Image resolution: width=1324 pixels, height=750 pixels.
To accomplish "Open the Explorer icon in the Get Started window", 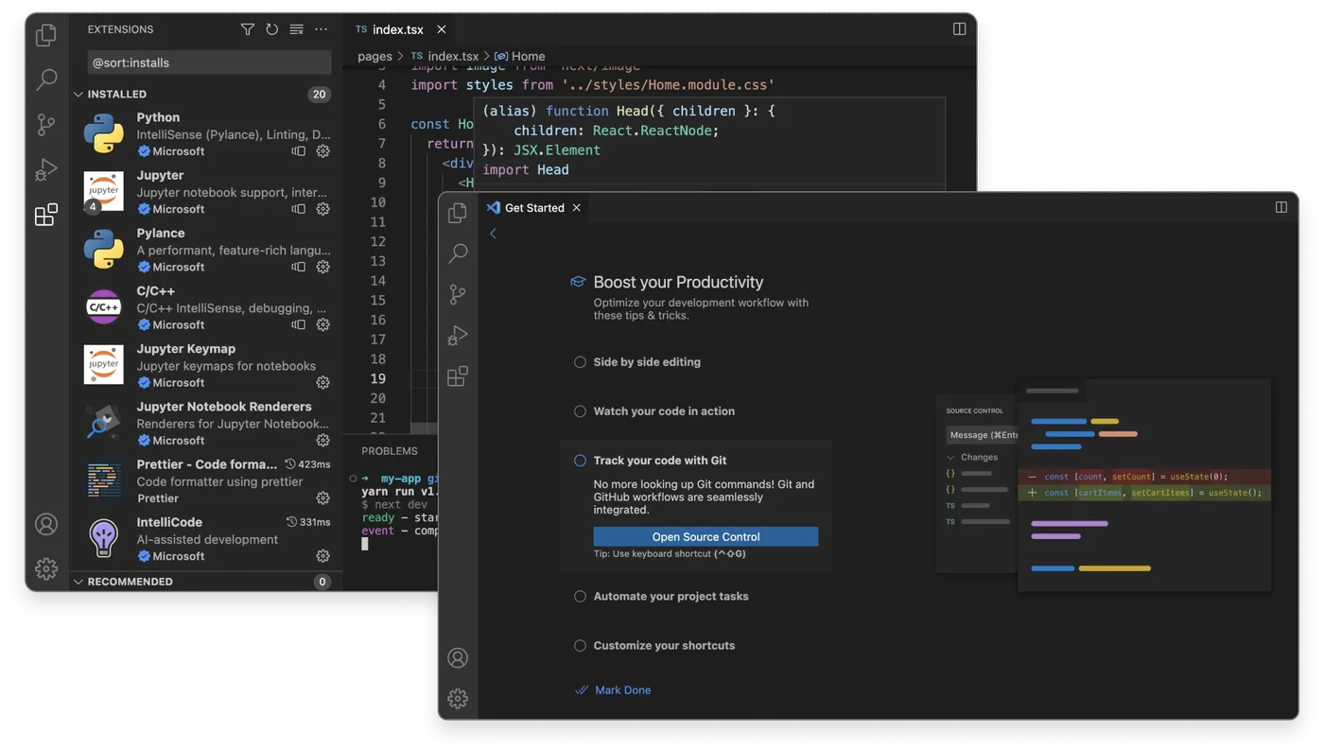I will click(x=458, y=212).
